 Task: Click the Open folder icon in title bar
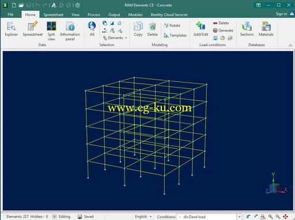[21, 5]
